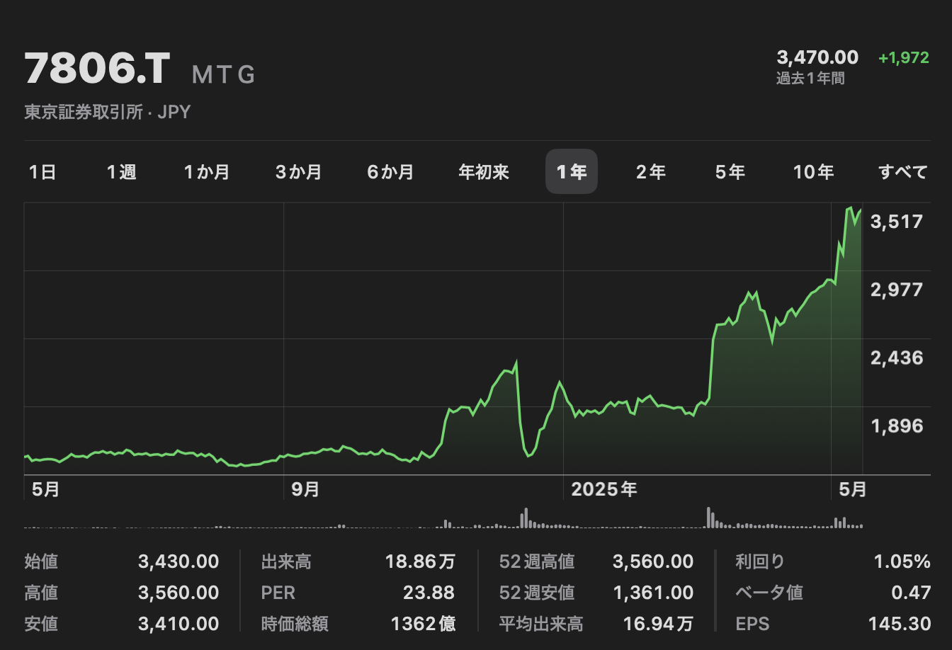Image resolution: width=952 pixels, height=650 pixels.
Task: Show the 5年 chart range
Action: point(730,172)
